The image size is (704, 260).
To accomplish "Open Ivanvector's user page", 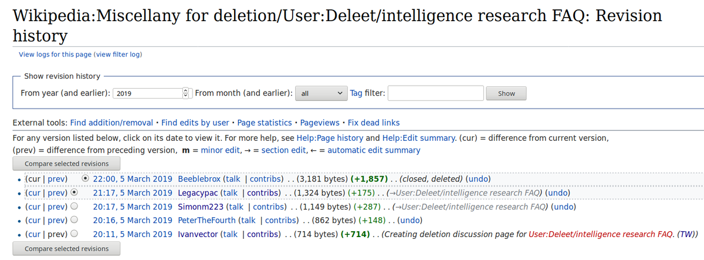I will point(197,234).
